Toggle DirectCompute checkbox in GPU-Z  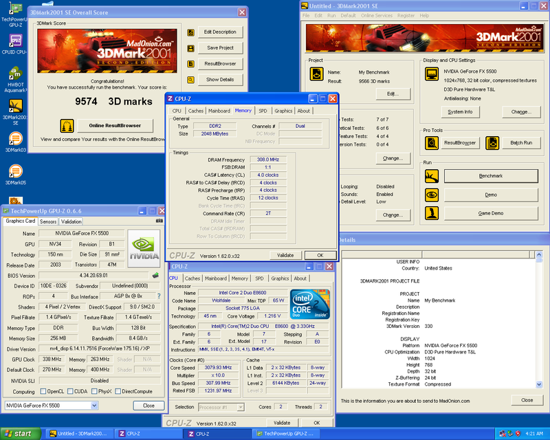[118, 391]
